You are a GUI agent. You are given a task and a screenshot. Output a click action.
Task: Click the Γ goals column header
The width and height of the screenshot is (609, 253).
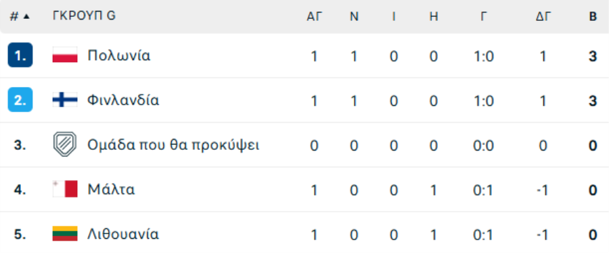coord(484,17)
